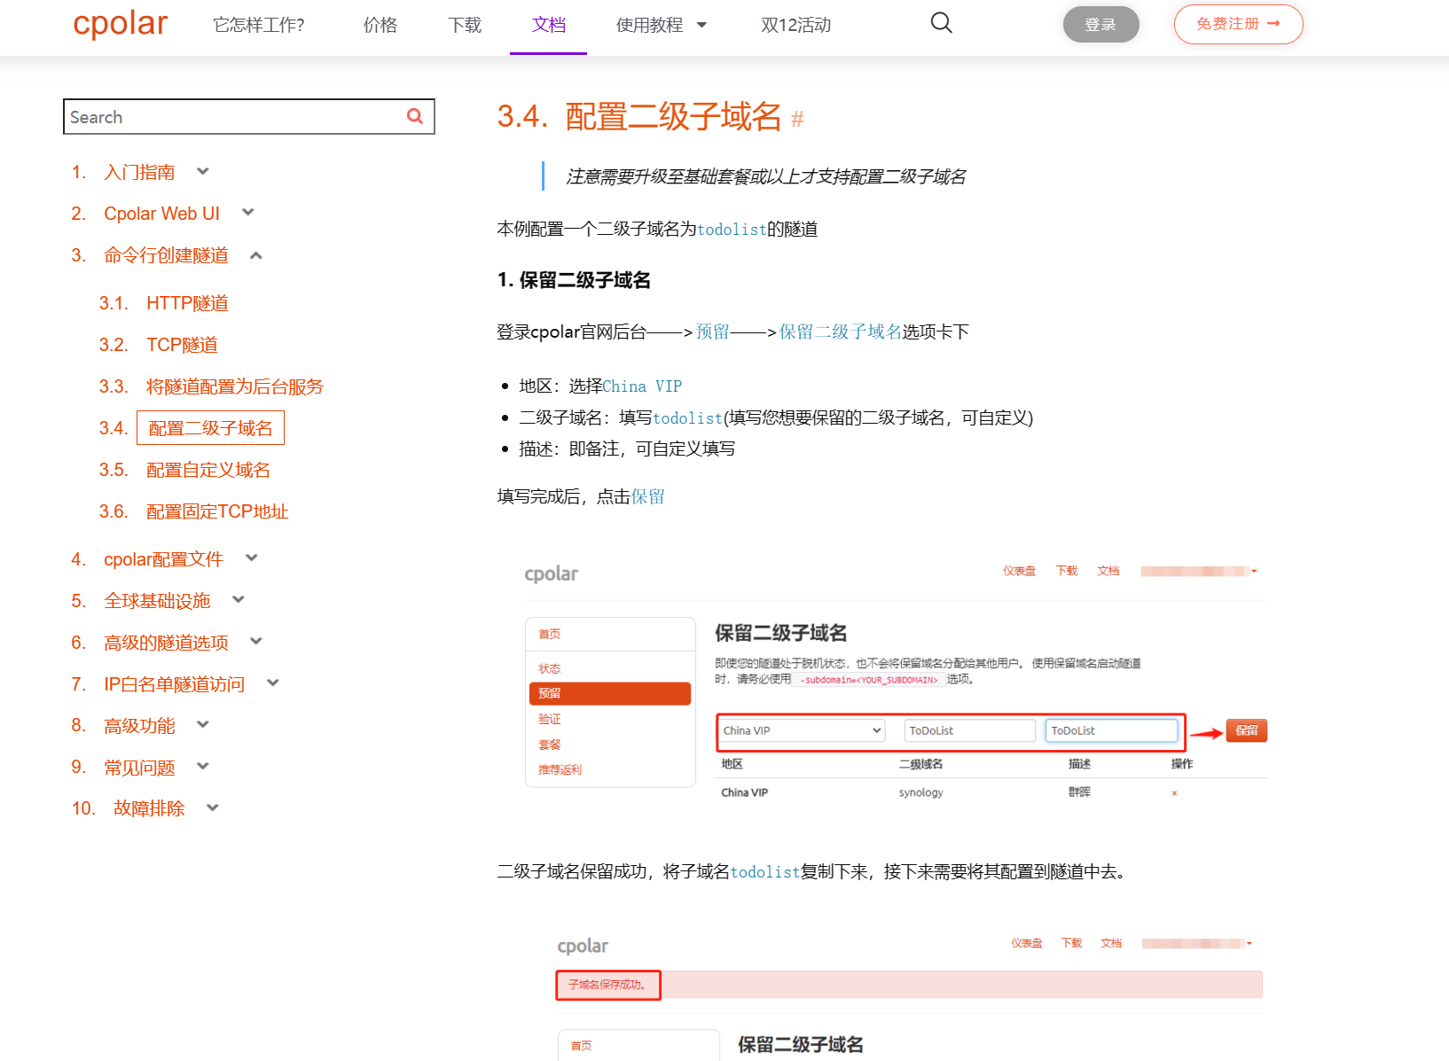The image size is (1449, 1061).
Task: Open 3.6 配置固定TCP地址 page
Action: 217,511
